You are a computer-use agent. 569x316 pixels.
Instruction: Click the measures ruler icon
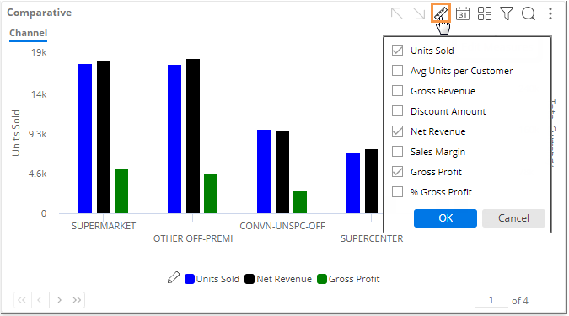pos(441,13)
